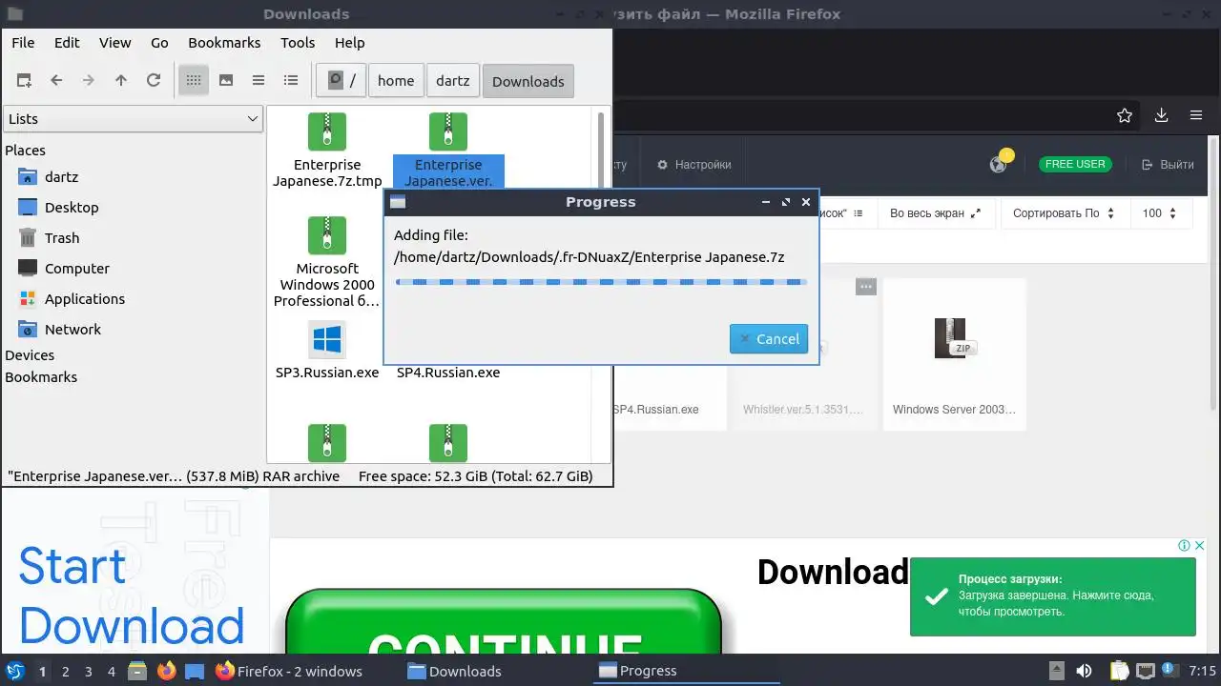Switch to detailed list view
The image size is (1221, 686).
(291, 81)
